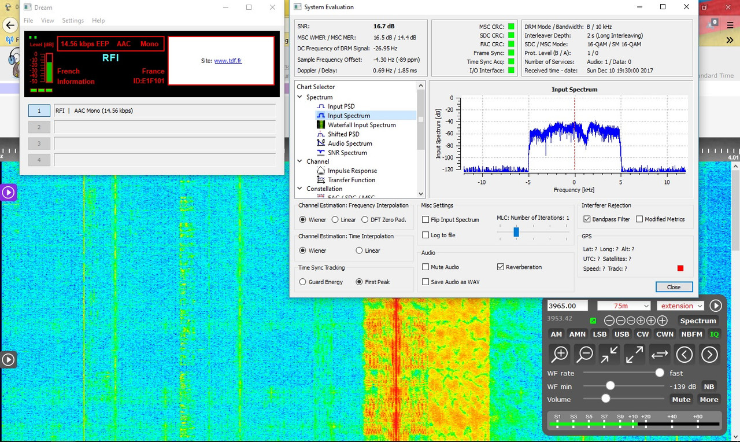
Task: Open the Help menu in Dream
Action: [x=98, y=20]
